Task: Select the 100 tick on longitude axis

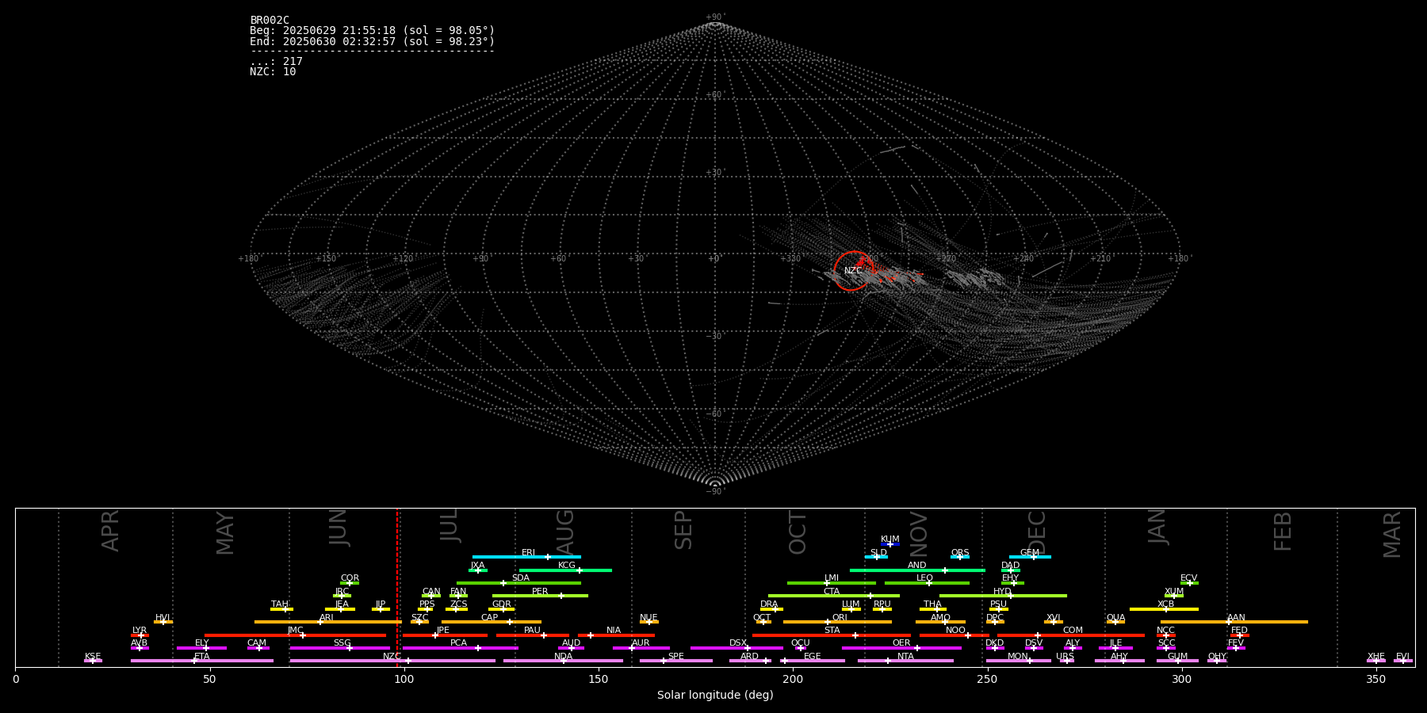Action: click(x=404, y=679)
